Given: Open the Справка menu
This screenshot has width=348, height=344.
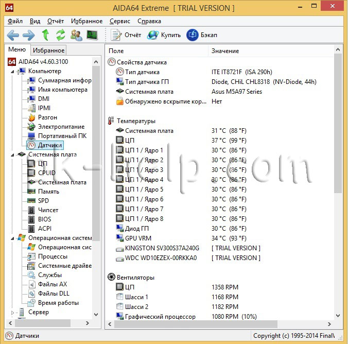Looking at the screenshot, I should point(149,21).
